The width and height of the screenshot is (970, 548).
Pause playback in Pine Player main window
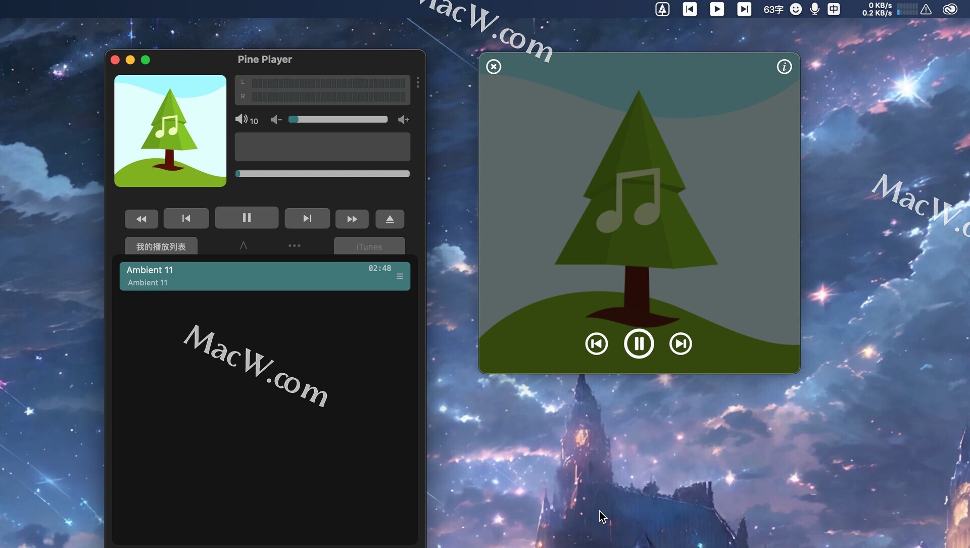pyautogui.click(x=247, y=218)
